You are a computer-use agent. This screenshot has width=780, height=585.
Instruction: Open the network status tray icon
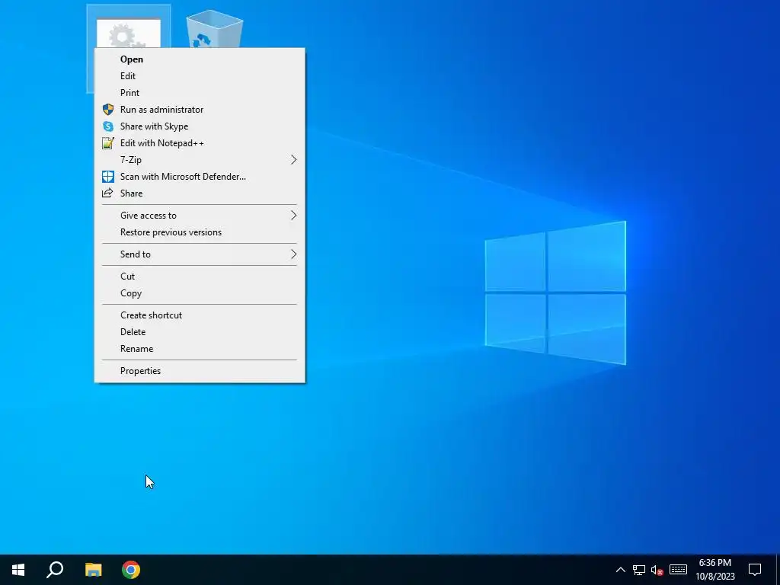point(639,570)
